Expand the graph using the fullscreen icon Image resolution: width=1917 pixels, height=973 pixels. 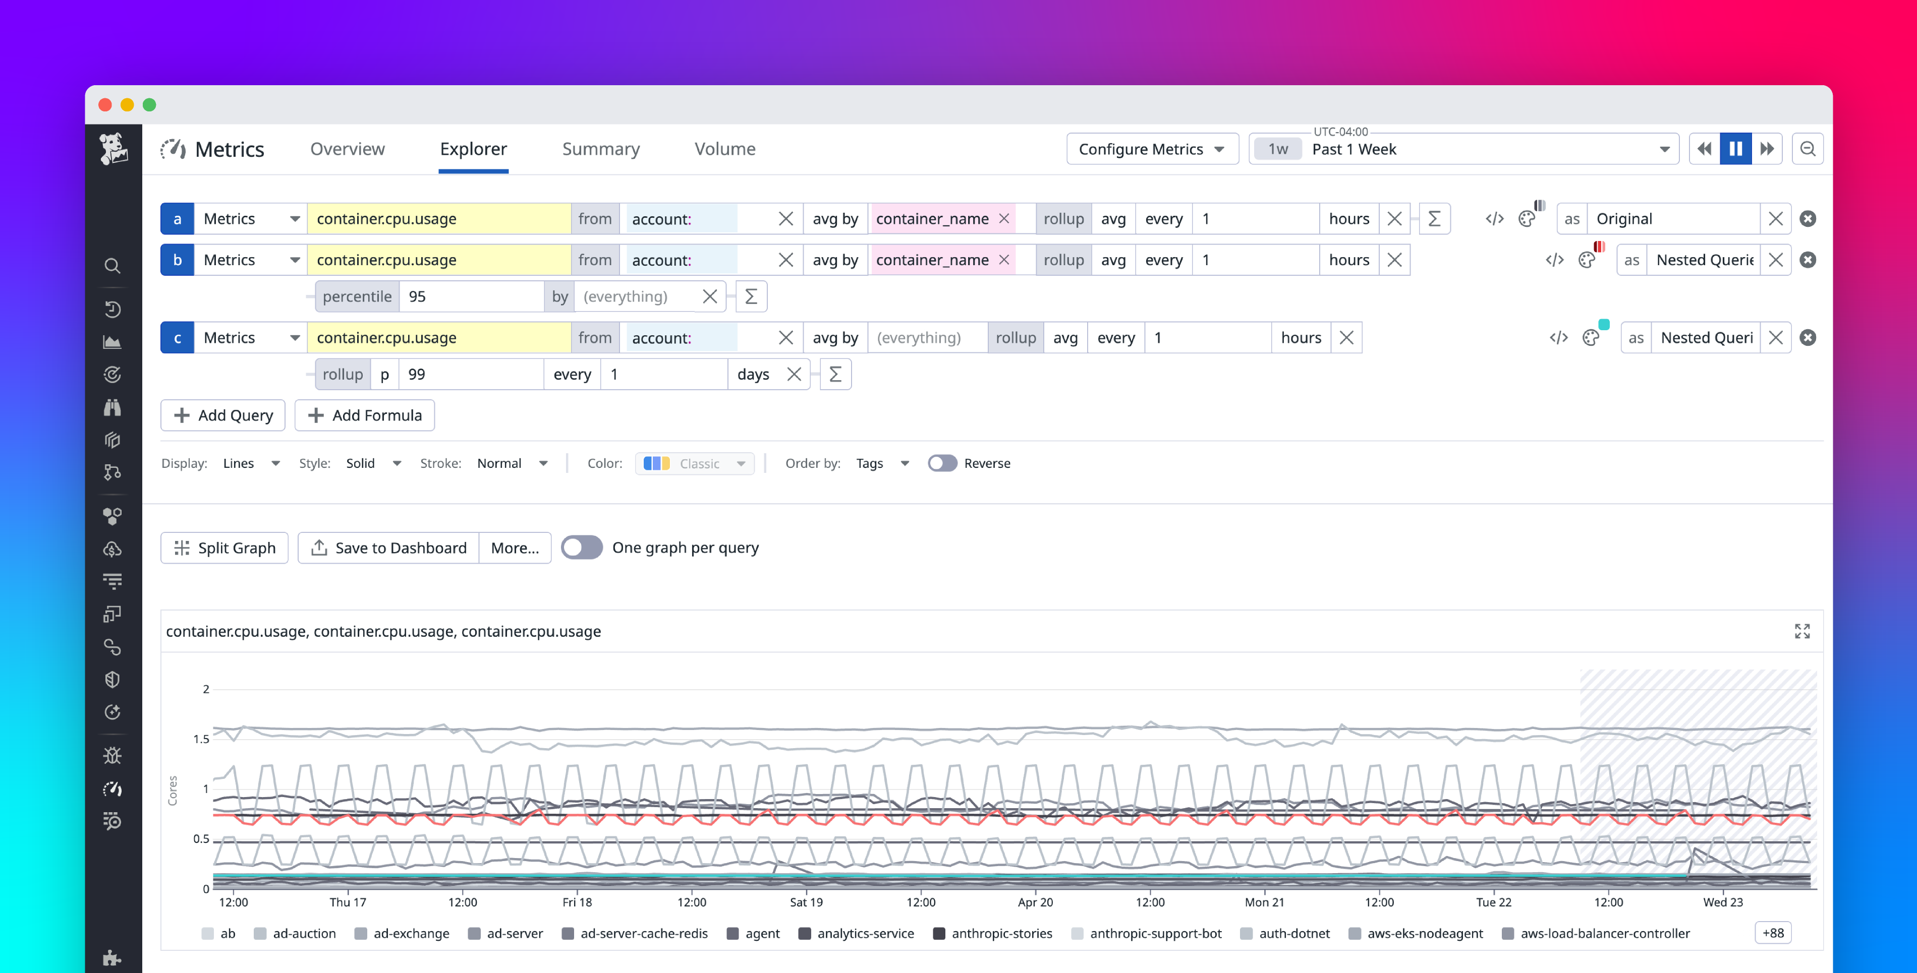[x=1803, y=631]
